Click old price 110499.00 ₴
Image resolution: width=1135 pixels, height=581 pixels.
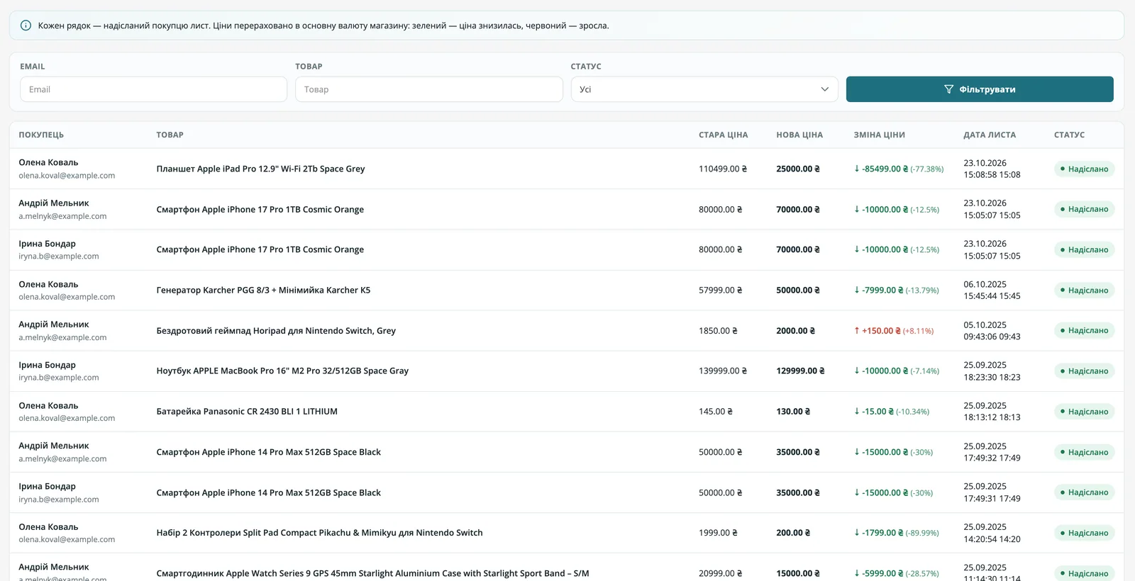(x=723, y=169)
